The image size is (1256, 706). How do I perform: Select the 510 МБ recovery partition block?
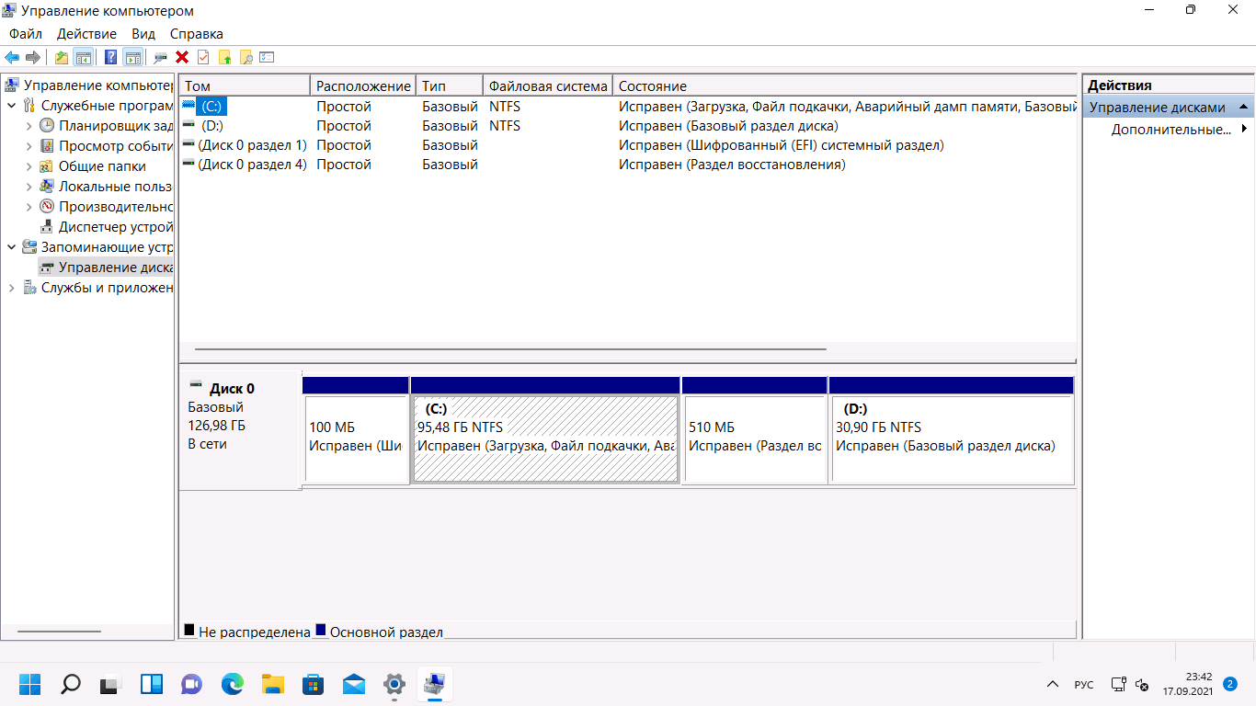[755, 430]
